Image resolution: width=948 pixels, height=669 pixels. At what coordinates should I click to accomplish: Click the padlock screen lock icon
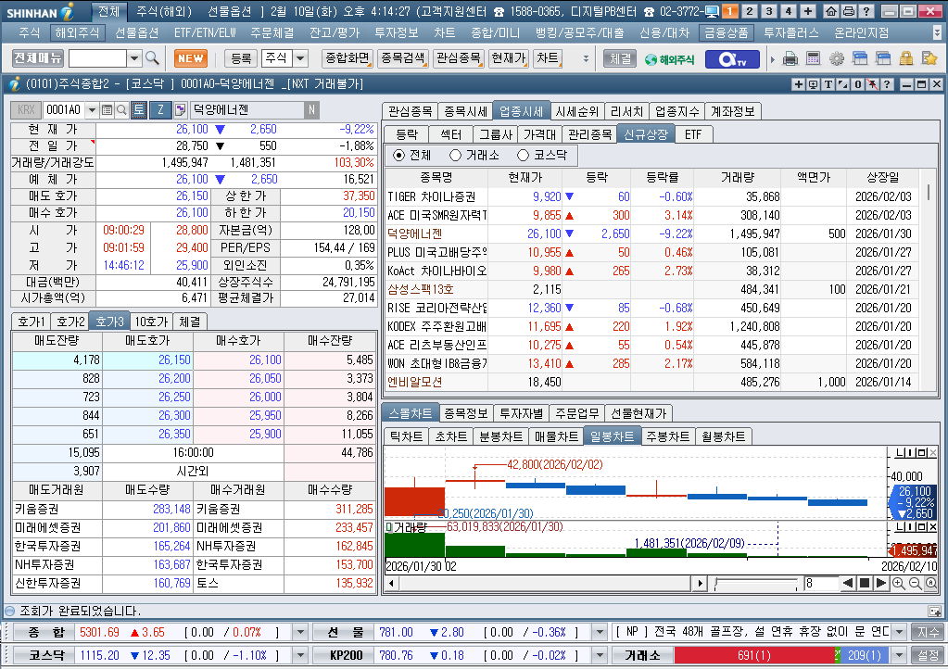pyautogui.click(x=905, y=58)
